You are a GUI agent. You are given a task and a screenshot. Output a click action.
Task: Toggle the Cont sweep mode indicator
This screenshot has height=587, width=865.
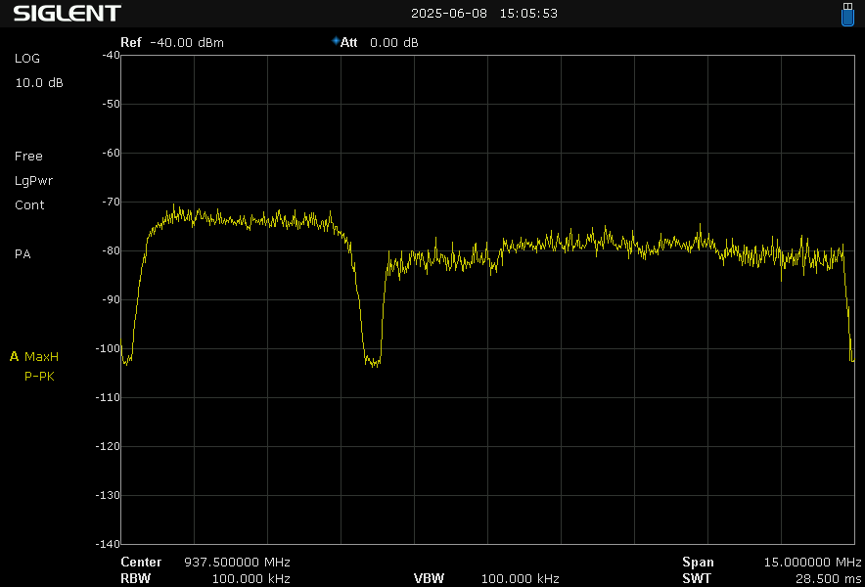tap(29, 204)
